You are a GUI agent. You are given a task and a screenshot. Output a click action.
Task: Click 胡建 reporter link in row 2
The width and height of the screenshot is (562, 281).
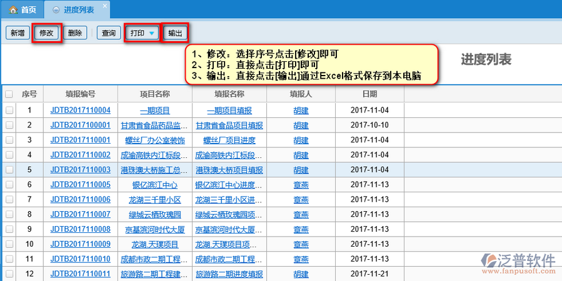[x=301, y=125]
